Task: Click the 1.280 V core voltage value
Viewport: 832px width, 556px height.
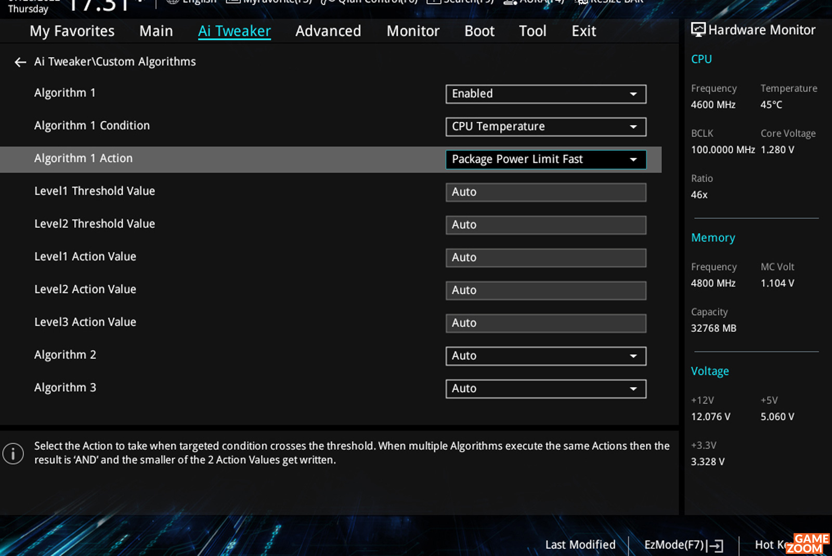Action: [777, 150]
